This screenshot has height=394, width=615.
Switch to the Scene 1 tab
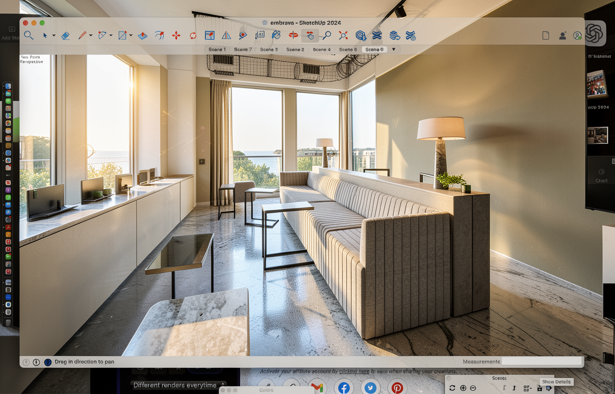pyautogui.click(x=217, y=50)
